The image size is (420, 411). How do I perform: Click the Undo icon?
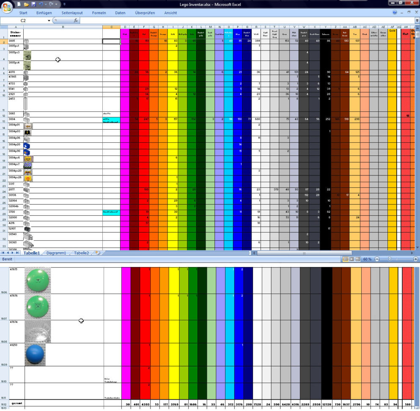pyautogui.click(x=41, y=4)
